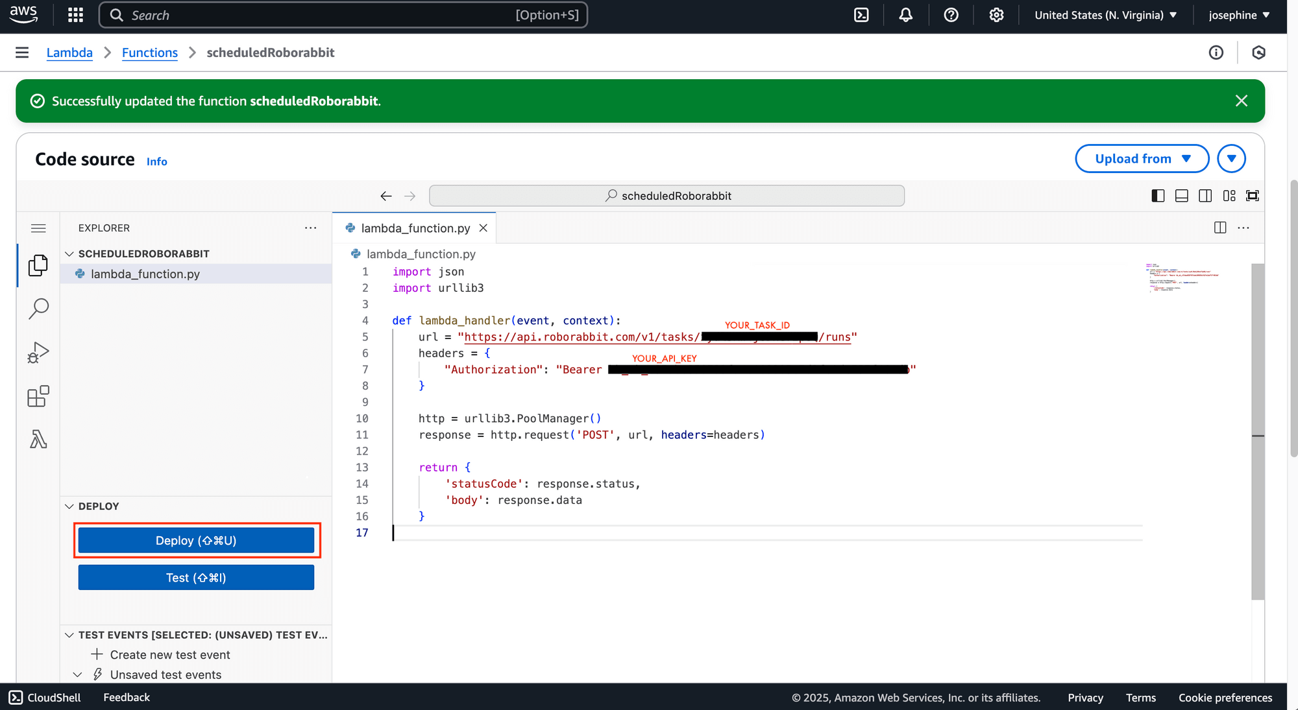
Task: Toggle bottom panel layout icon
Action: click(1182, 196)
